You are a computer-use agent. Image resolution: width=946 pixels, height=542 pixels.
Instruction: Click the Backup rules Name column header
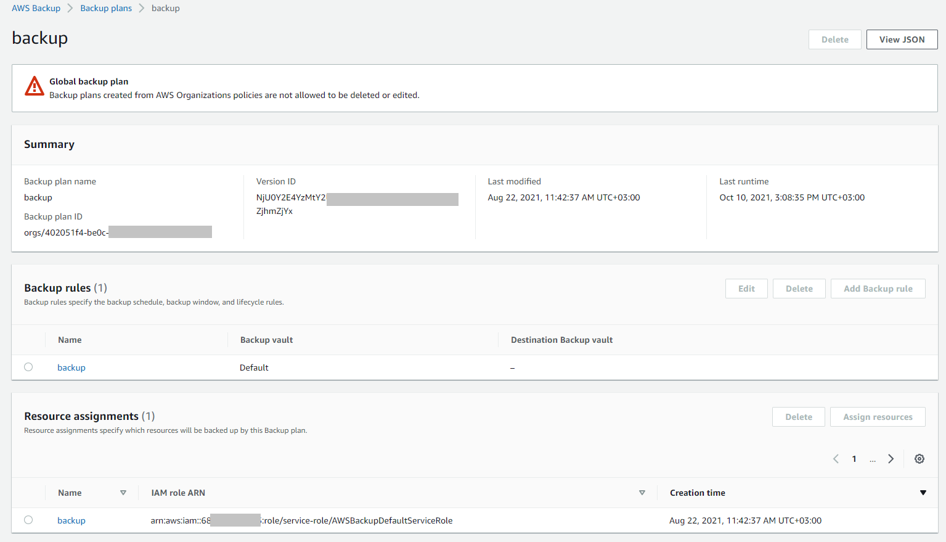(70, 340)
